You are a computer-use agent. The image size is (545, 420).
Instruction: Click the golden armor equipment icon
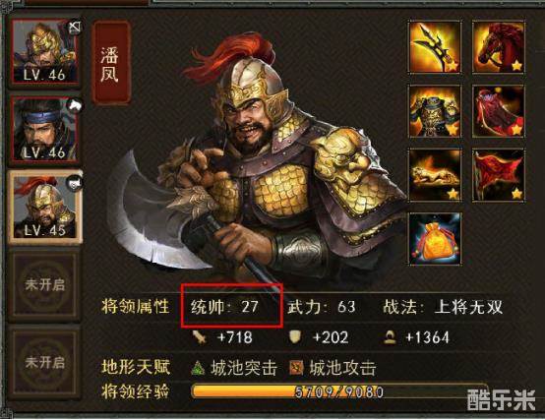point(435,111)
